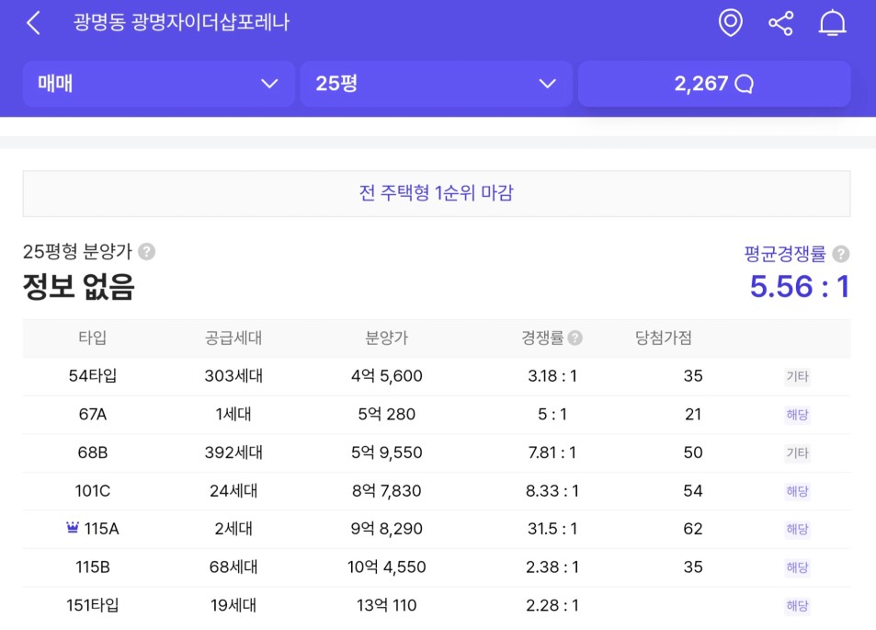Viewport: 876px width, 630px height.
Task: Click the 광명동 광명자이더샵포레나 title
Action: click(182, 22)
